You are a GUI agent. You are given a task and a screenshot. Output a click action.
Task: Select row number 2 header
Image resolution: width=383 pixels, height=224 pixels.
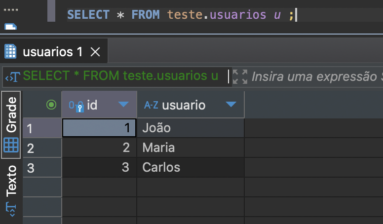point(42,148)
